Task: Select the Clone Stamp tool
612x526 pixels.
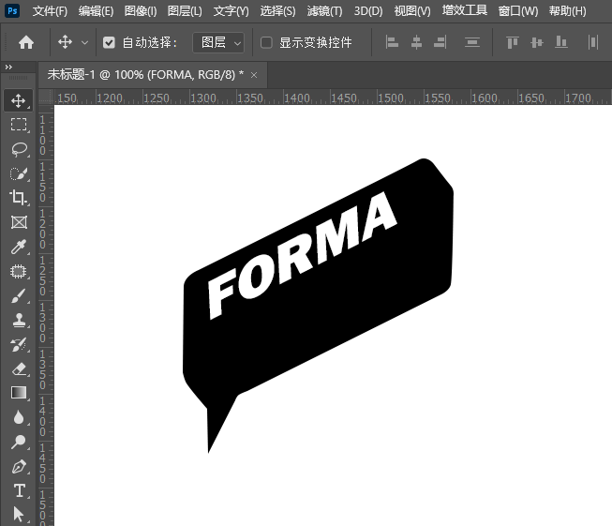Action: coord(19,321)
